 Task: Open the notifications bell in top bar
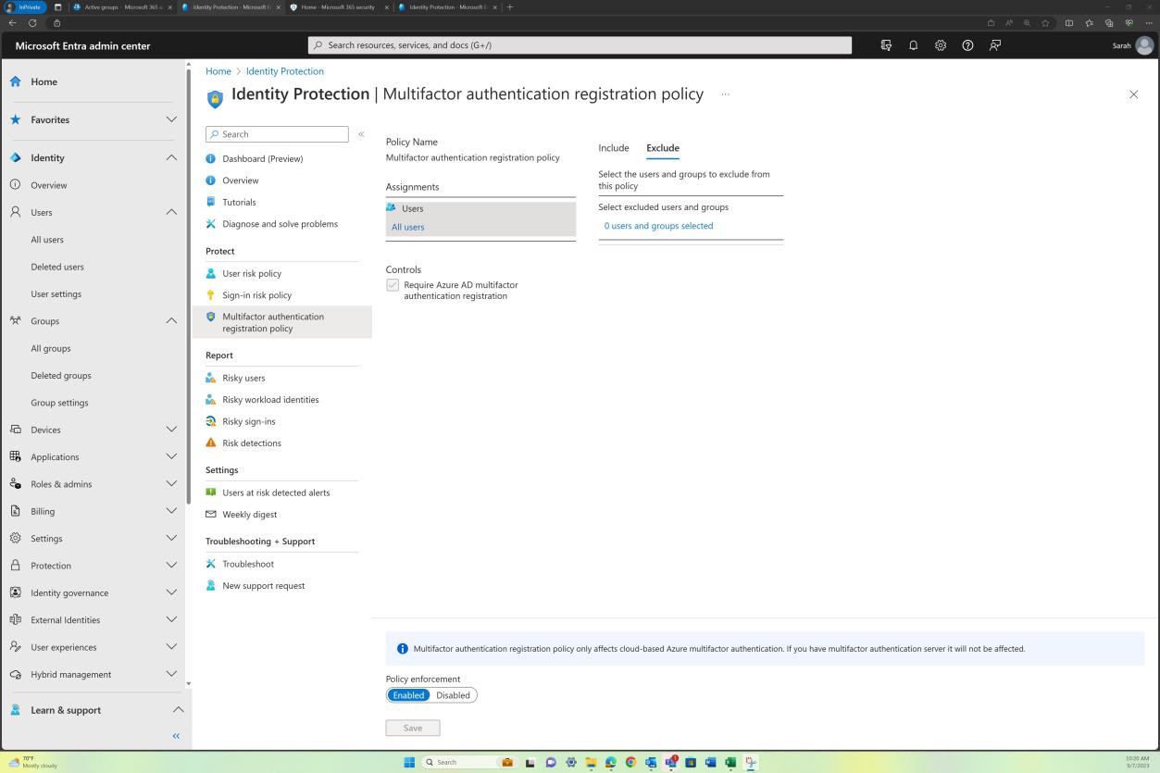tap(913, 44)
